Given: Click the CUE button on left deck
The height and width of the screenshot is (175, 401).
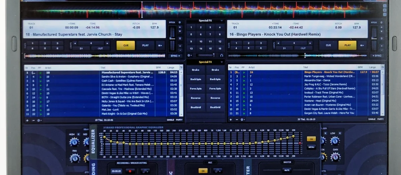Looking at the screenshot, I should 126,45.
